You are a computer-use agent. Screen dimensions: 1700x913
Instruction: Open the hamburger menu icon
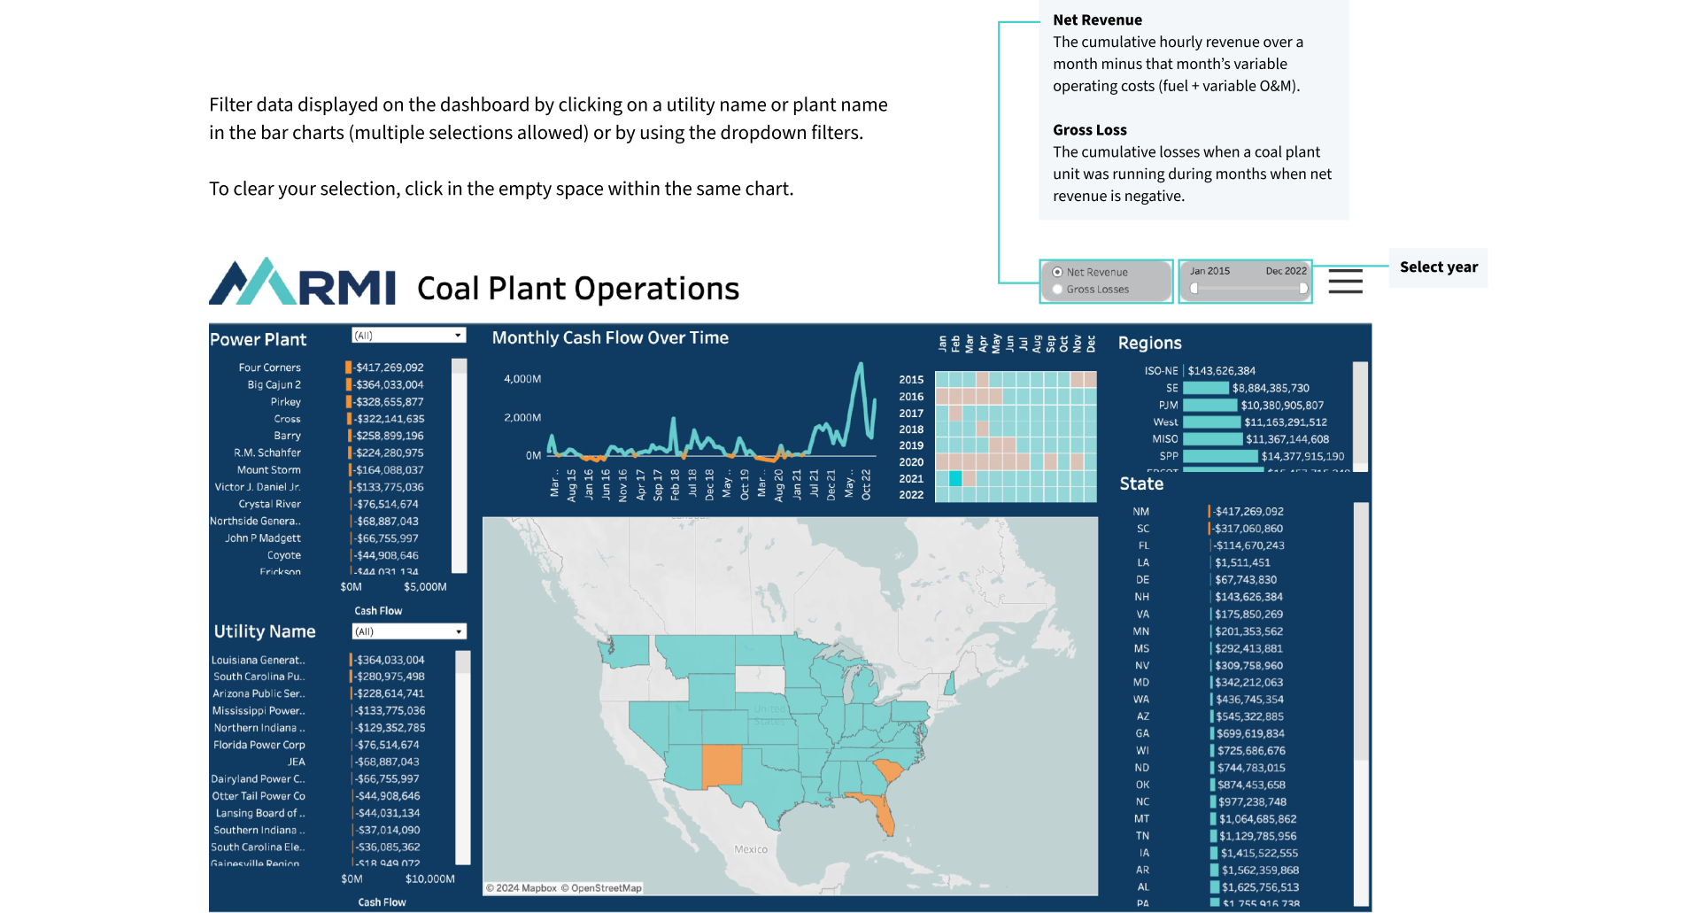(1345, 282)
